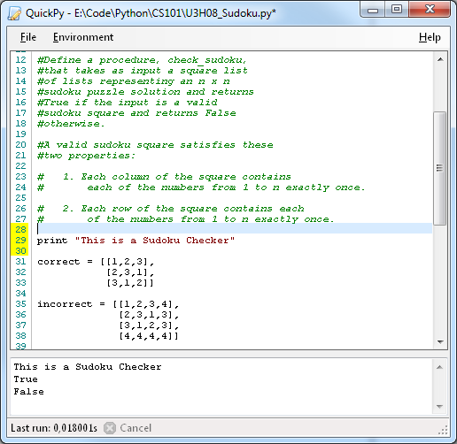
Task: Click the QuickPy app icon in title bar
Action: [x=14, y=13]
